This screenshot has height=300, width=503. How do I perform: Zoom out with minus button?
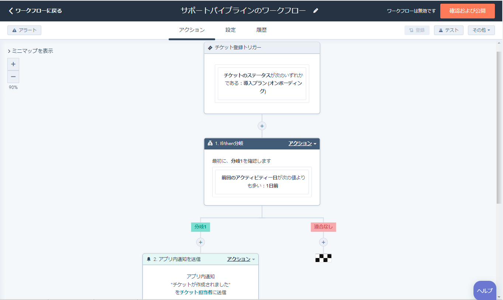(13, 77)
